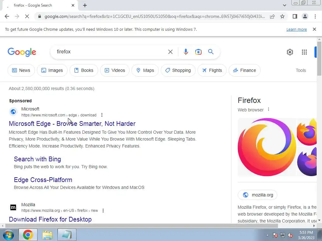Filter results by Videos

(x=115, y=70)
